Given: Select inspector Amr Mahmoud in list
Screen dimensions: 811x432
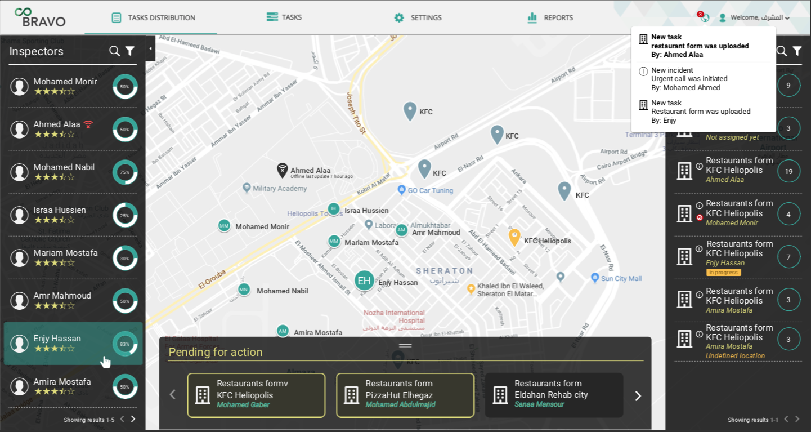Looking at the screenshot, I should 73,300.
